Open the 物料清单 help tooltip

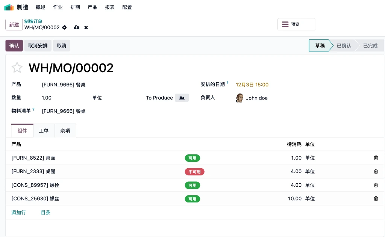(x=33, y=109)
